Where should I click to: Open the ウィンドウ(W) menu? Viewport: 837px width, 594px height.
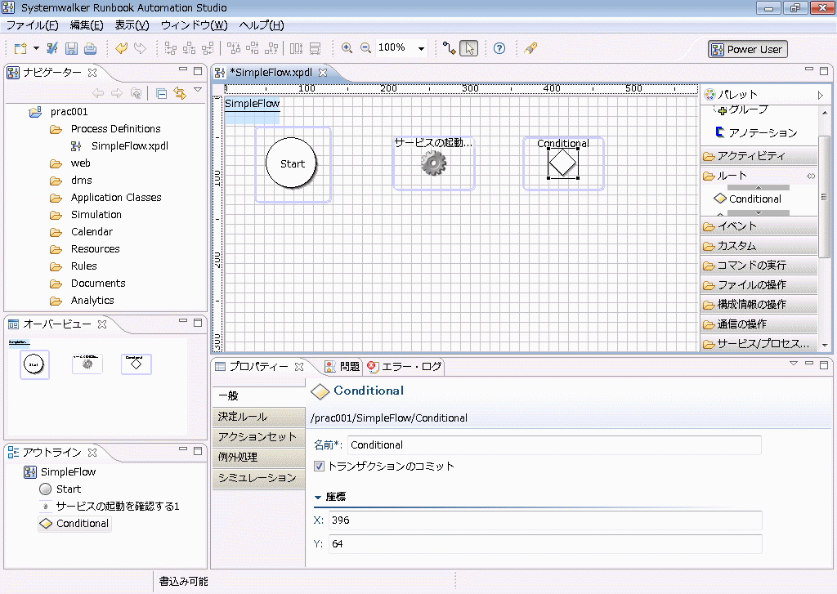click(x=195, y=25)
